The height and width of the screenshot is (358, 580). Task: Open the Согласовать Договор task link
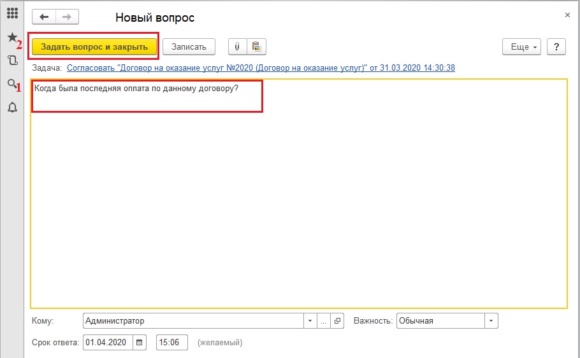260,68
